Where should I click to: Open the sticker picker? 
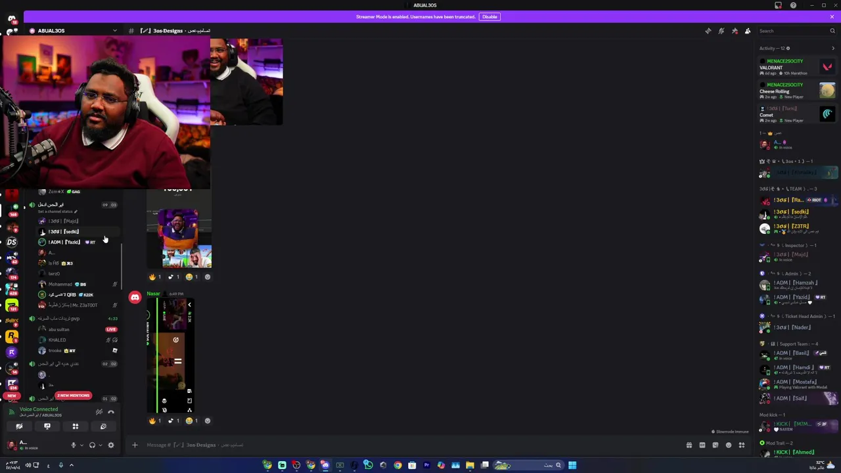pyautogui.click(x=716, y=445)
